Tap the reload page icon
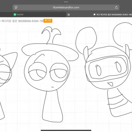 116,8
